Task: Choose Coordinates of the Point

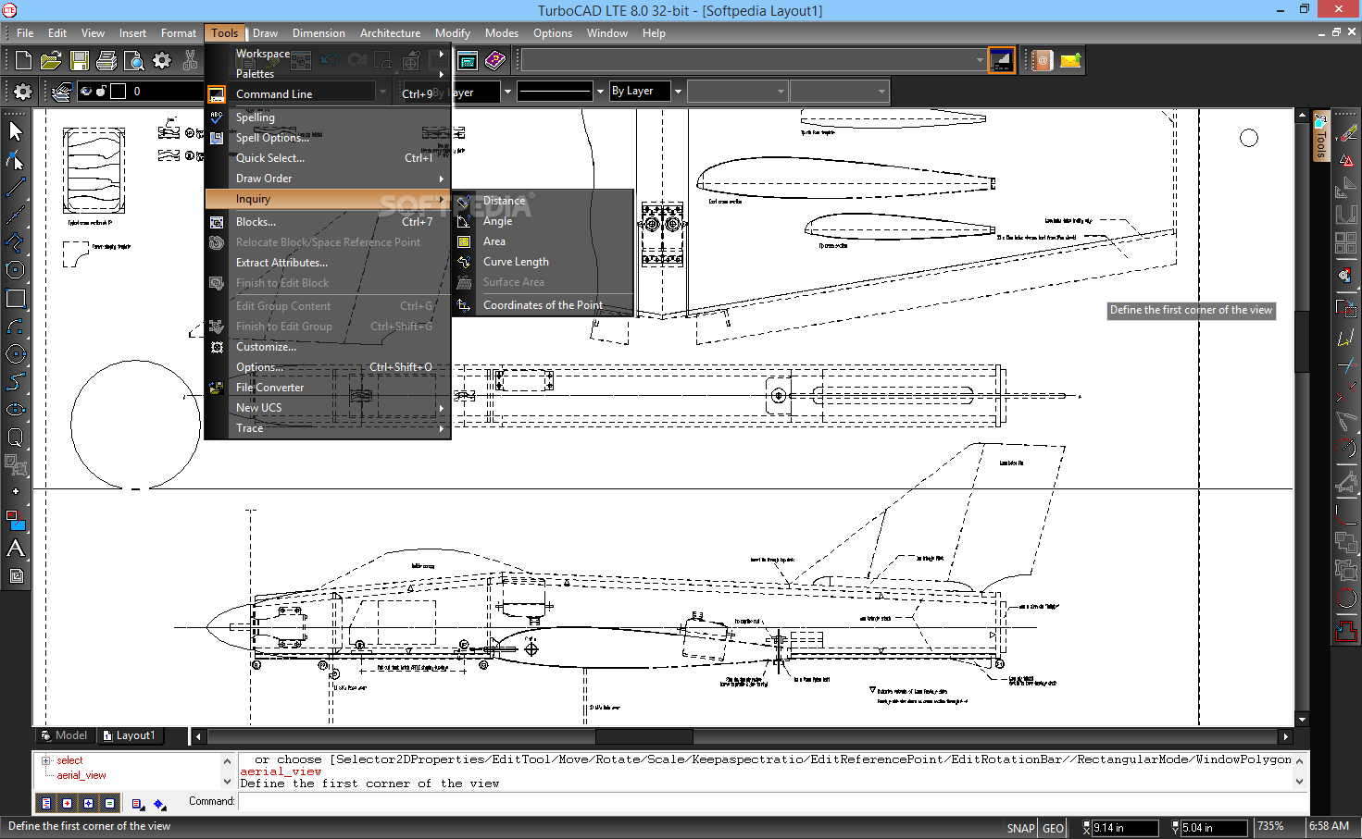Action: pyautogui.click(x=543, y=305)
